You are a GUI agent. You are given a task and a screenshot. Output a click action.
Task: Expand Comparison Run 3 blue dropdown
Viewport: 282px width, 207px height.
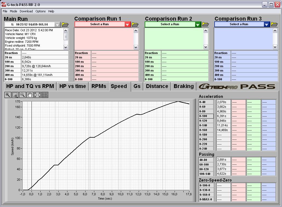tap(266, 25)
